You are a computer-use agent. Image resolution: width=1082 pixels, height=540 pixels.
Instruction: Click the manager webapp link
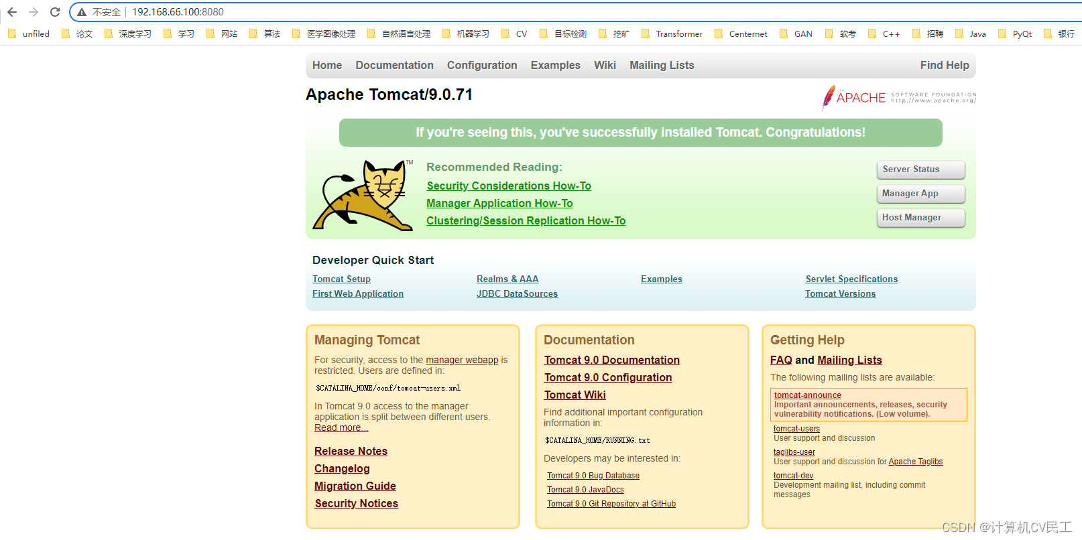click(x=462, y=360)
